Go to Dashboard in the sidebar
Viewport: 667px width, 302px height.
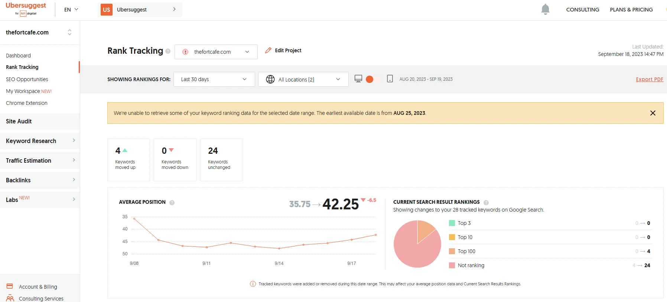(x=18, y=56)
